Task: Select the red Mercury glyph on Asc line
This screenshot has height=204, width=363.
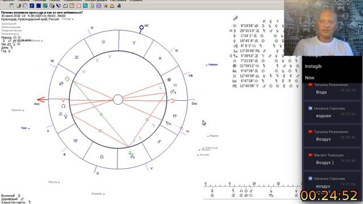Action: [63, 100]
